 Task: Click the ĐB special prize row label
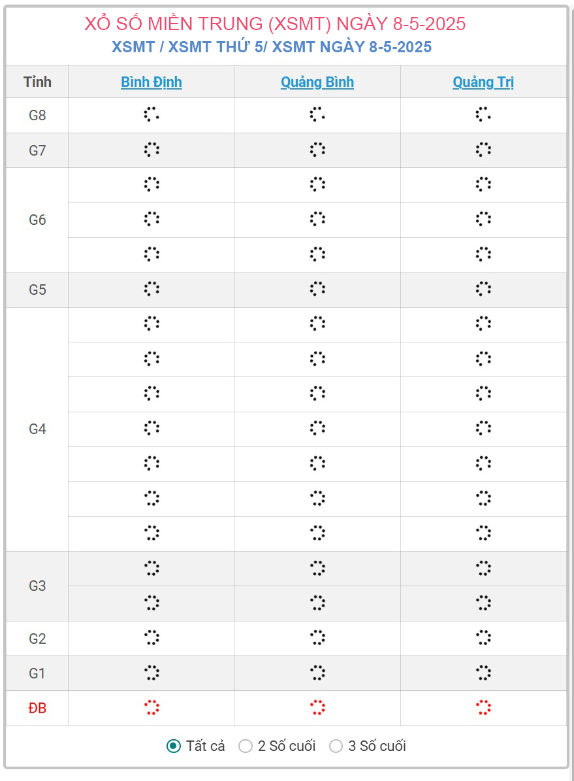tap(37, 708)
